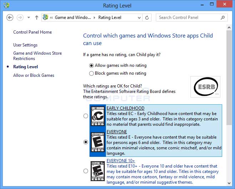Viewport: 235px width, 189px height.
Task: Minimize the Rating Level window
Action: [x=202, y=5]
